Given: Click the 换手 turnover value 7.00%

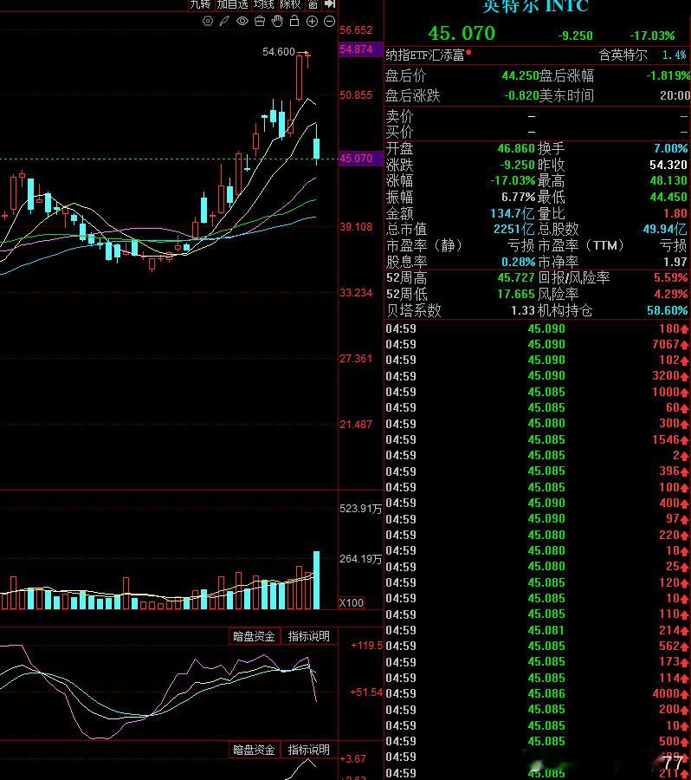Looking at the screenshot, I should click(670, 148).
